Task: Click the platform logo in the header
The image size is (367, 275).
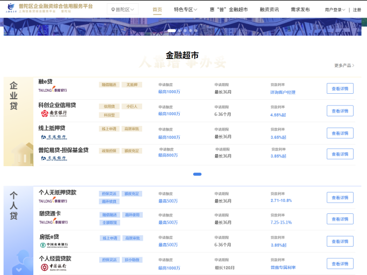Action: coord(11,8)
